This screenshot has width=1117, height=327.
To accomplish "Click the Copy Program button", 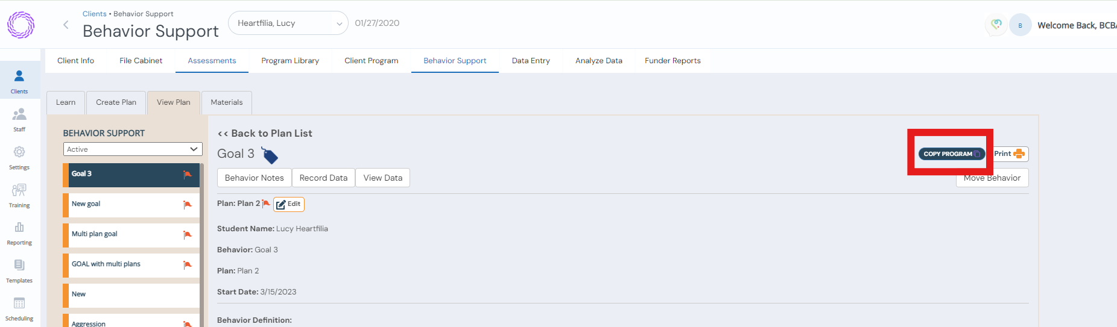I will coord(951,154).
